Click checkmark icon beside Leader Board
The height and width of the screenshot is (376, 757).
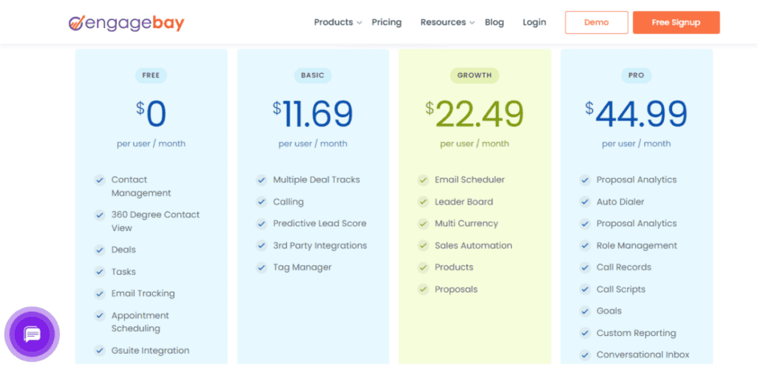click(x=424, y=202)
